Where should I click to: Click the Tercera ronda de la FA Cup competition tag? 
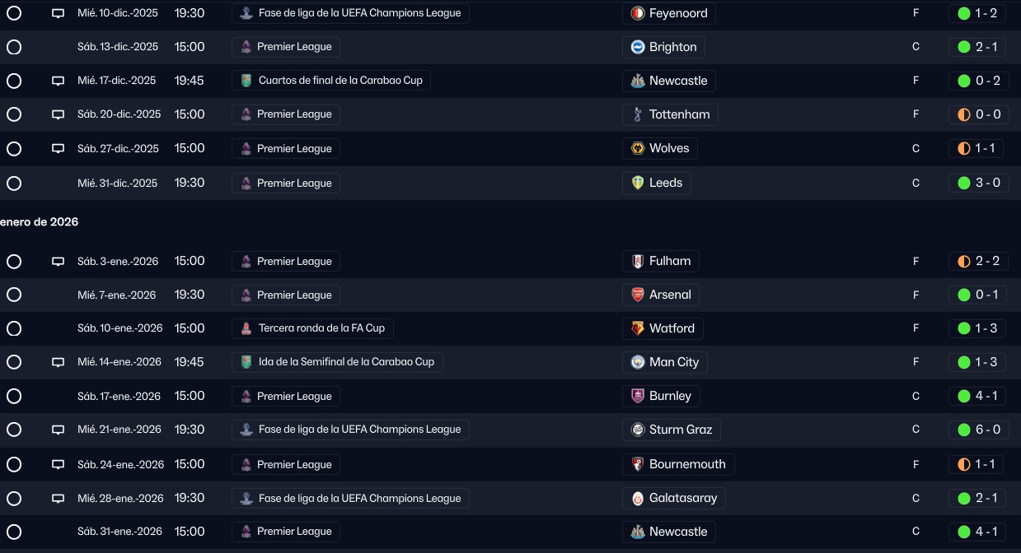[321, 328]
